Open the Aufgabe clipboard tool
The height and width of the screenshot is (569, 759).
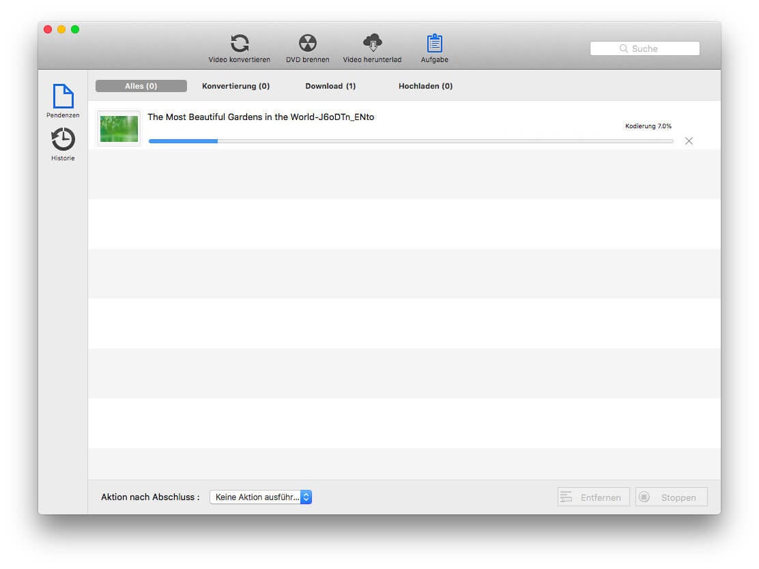434,48
